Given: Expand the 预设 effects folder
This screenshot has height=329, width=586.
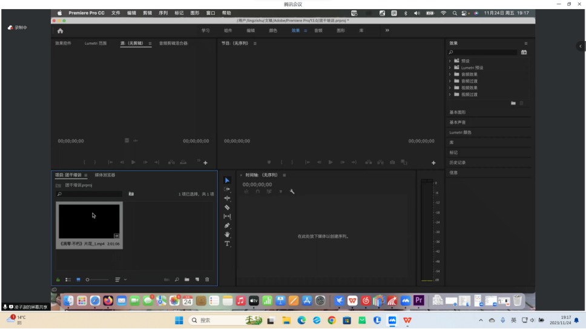Looking at the screenshot, I should pyautogui.click(x=450, y=61).
